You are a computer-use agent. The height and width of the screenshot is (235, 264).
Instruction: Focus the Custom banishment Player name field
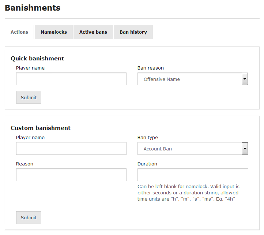coord(71,149)
